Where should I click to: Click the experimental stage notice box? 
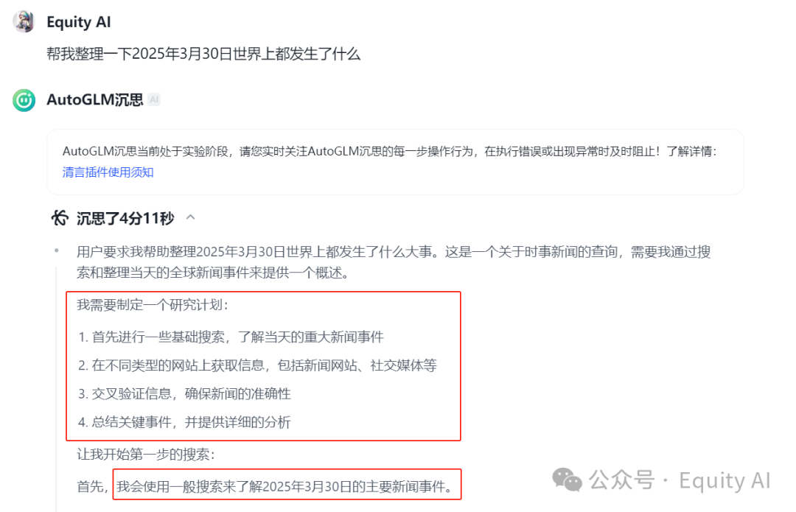396,162
